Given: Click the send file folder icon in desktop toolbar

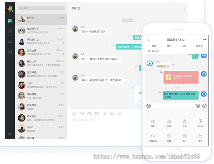Looking at the screenshot, I should click(97, 113).
